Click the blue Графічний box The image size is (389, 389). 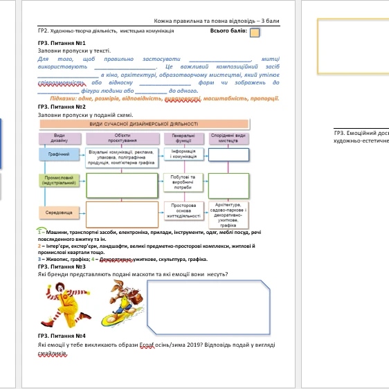coord(59,154)
